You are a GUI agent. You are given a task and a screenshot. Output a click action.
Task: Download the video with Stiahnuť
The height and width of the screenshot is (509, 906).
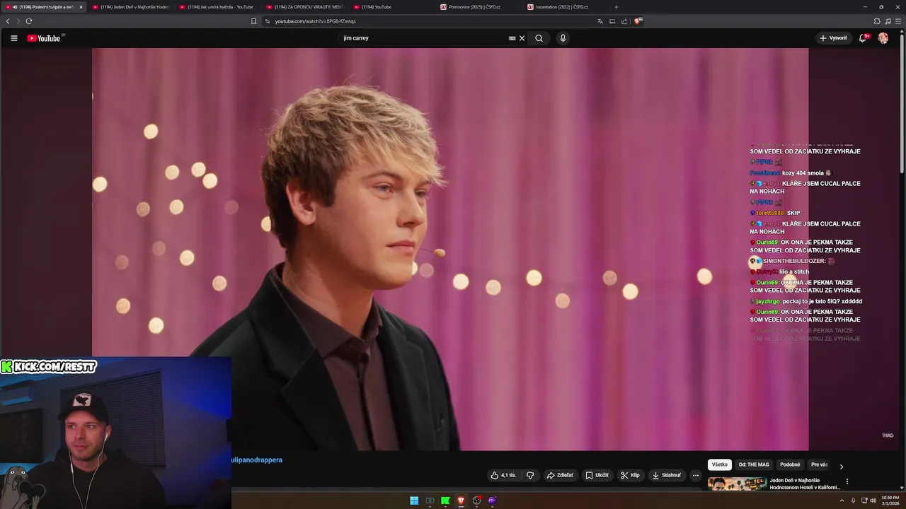666,475
